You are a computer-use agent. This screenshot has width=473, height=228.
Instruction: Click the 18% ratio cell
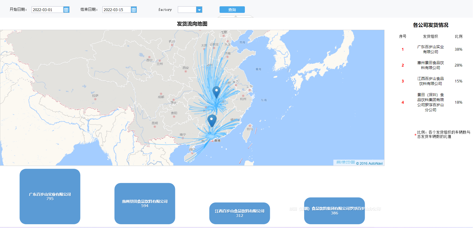pyautogui.click(x=458, y=102)
